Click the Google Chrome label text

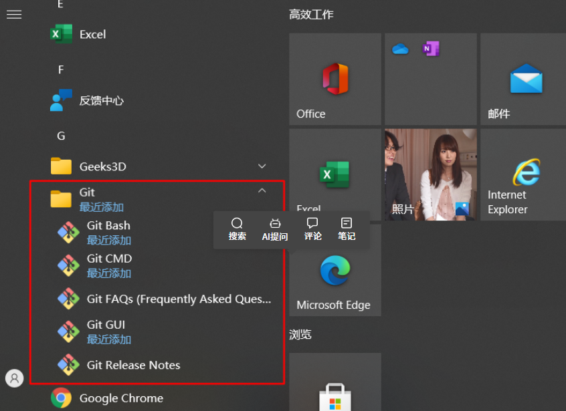click(121, 398)
